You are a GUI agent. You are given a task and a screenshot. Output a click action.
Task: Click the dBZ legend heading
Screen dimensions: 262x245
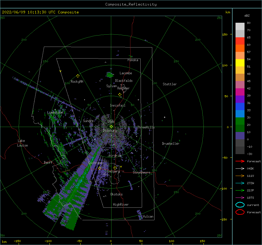(x=247, y=15)
